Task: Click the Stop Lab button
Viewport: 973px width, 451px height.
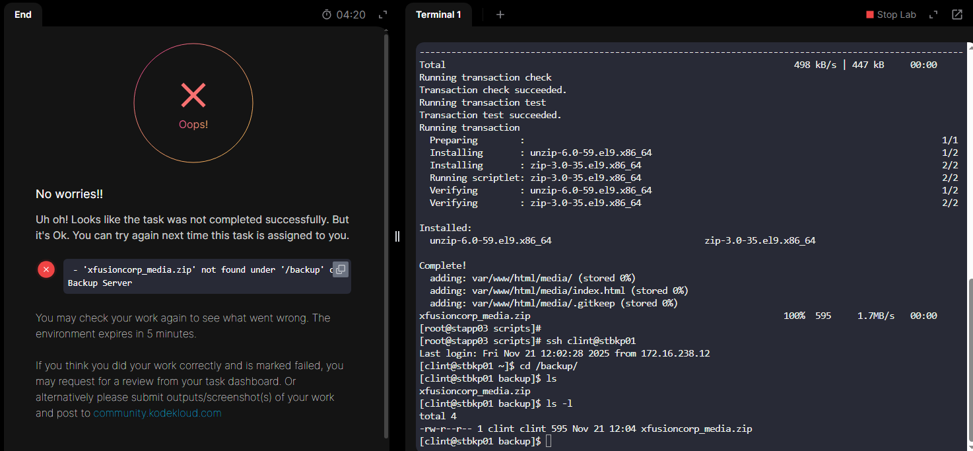Action: tap(891, 15)
